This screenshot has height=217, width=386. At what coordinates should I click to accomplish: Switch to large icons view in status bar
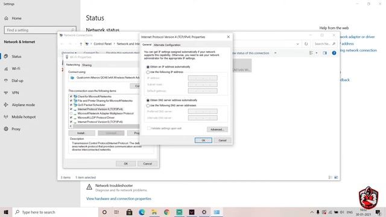click(x=336, y=177)
